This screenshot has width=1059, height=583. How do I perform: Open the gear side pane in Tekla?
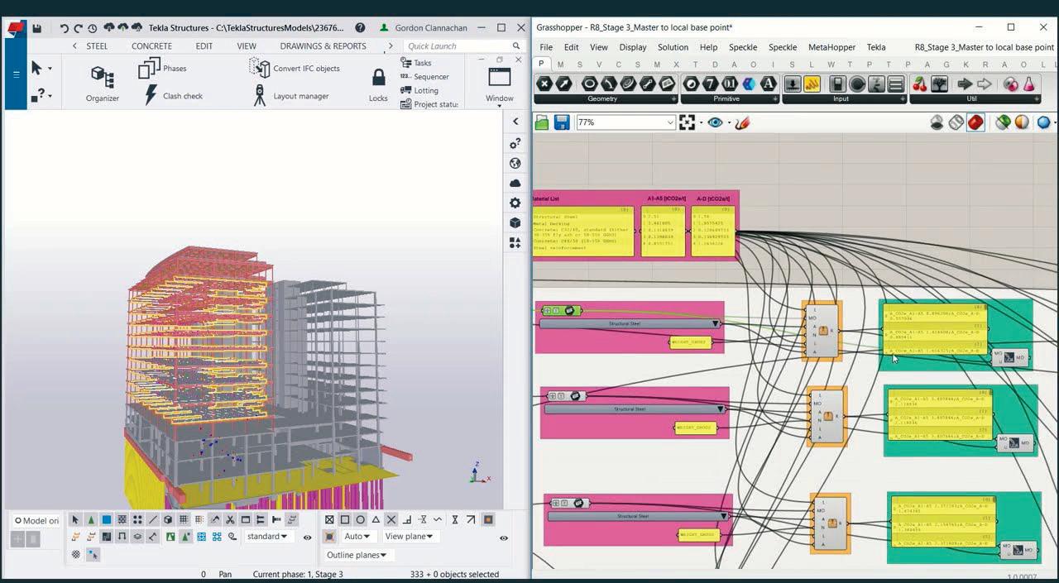(515, 203)
